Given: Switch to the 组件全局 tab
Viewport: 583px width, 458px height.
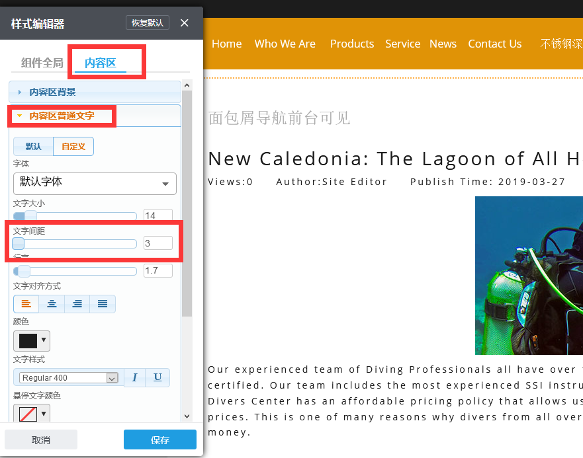Looking at the screenshot, I should point(42,63).
